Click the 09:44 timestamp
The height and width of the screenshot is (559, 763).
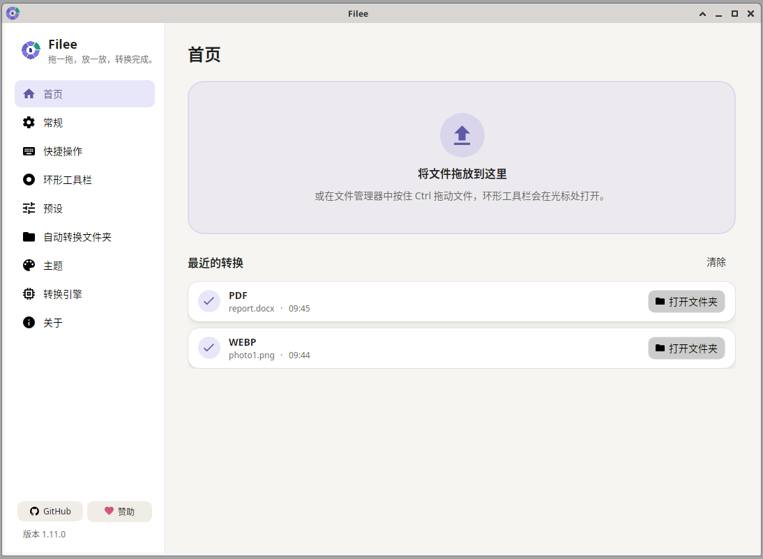coord(299,355)
